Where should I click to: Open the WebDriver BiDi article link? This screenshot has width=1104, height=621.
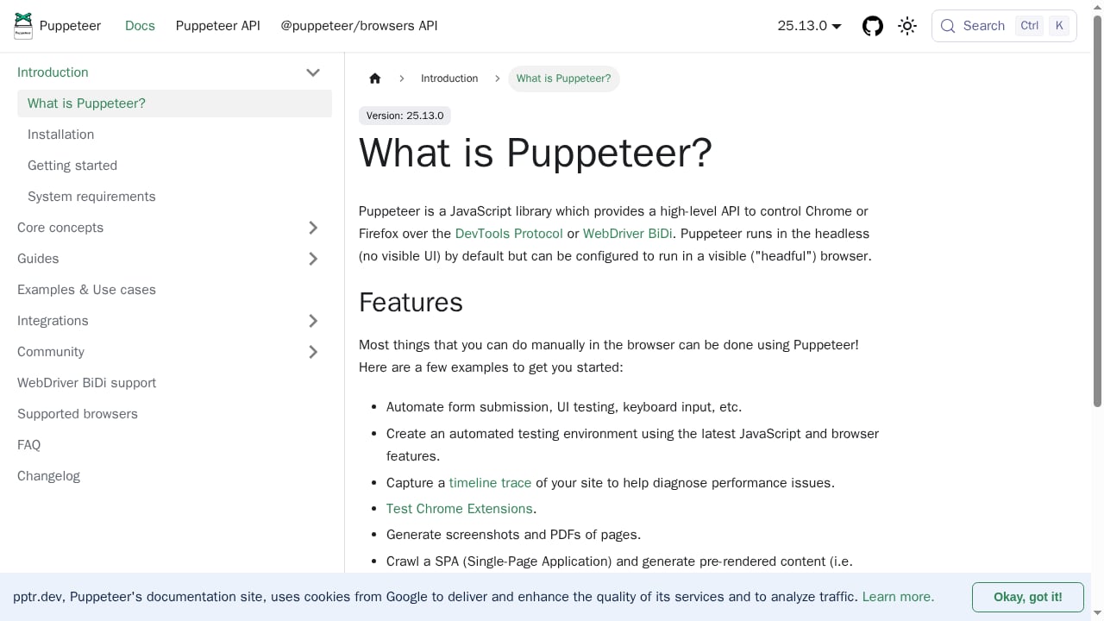(x=628, y=234)
